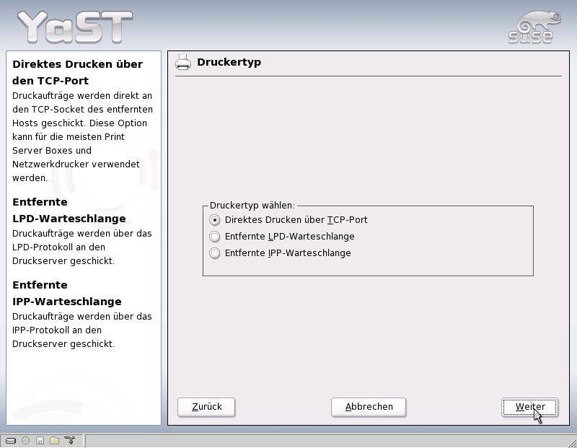Click the Weiter button
This screenshot has height=448, width=577.
click(x=530, y=407)
